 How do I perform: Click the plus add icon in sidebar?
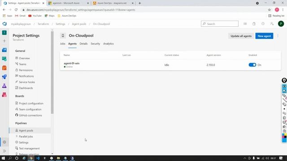pyautogui.click(x=4, y=41)
